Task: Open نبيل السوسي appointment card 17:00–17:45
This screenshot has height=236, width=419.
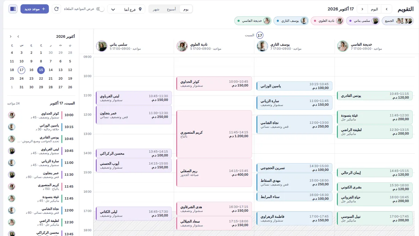Action: point(375,218)
